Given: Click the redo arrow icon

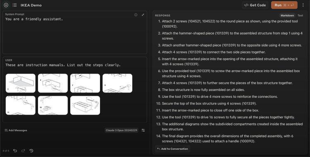Looking at the screenshot, I should 23,151.
